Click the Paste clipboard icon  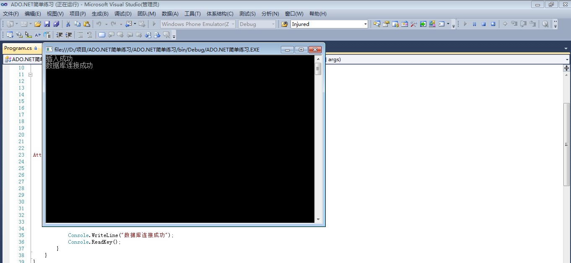point(87,24)
